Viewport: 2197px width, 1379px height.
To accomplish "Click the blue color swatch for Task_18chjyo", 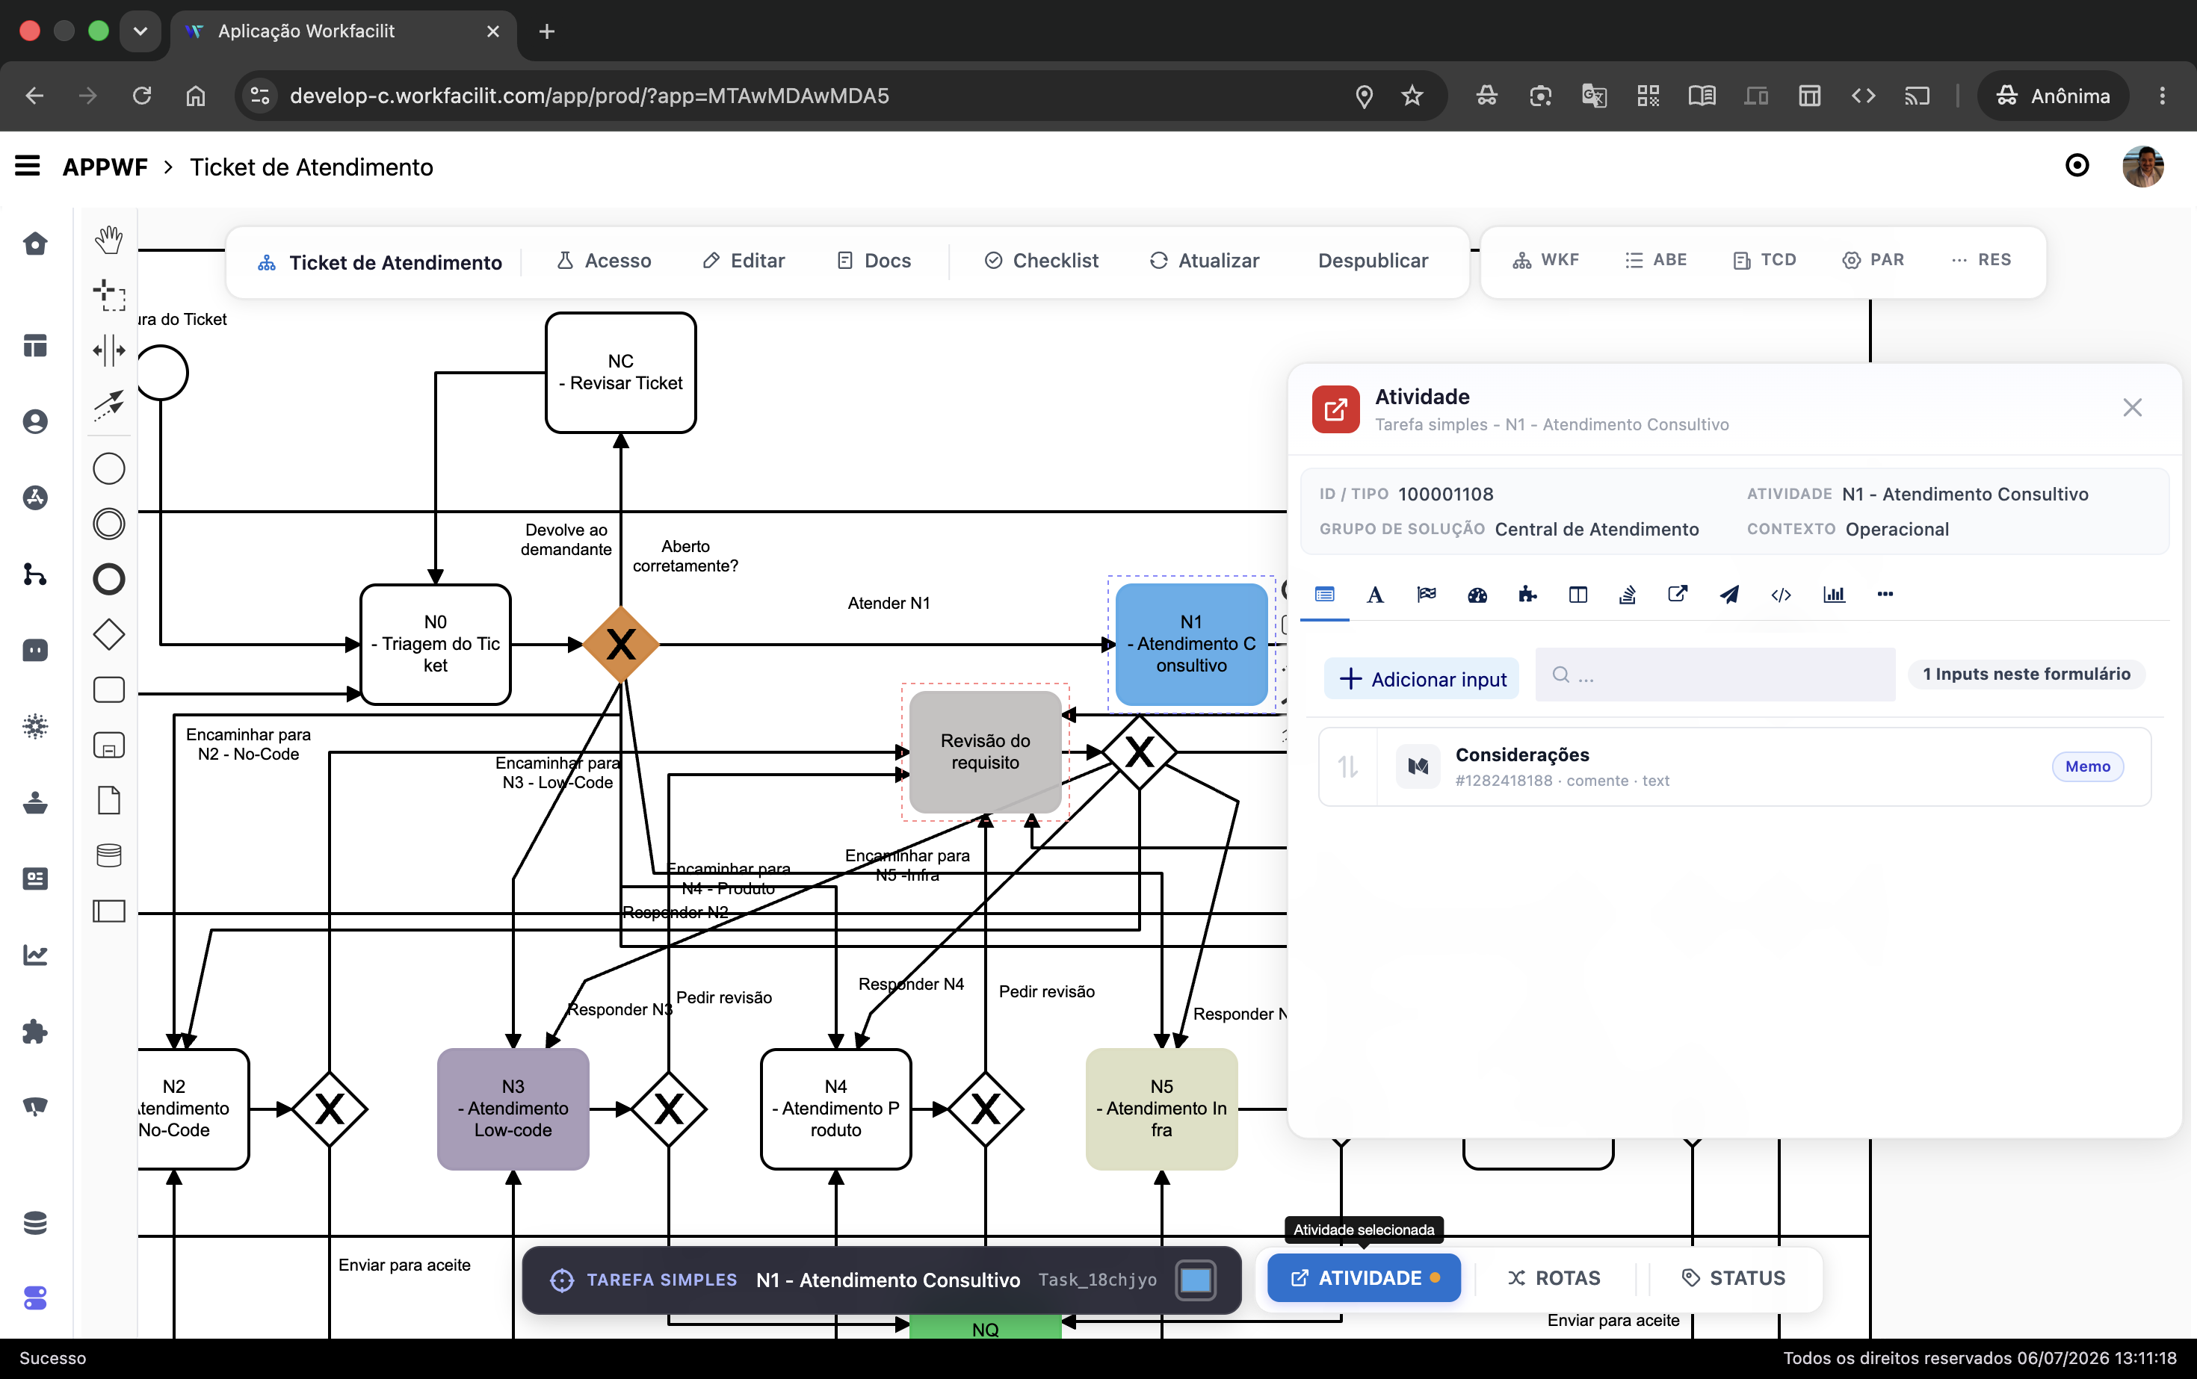I will [x=1196, y=1280].
